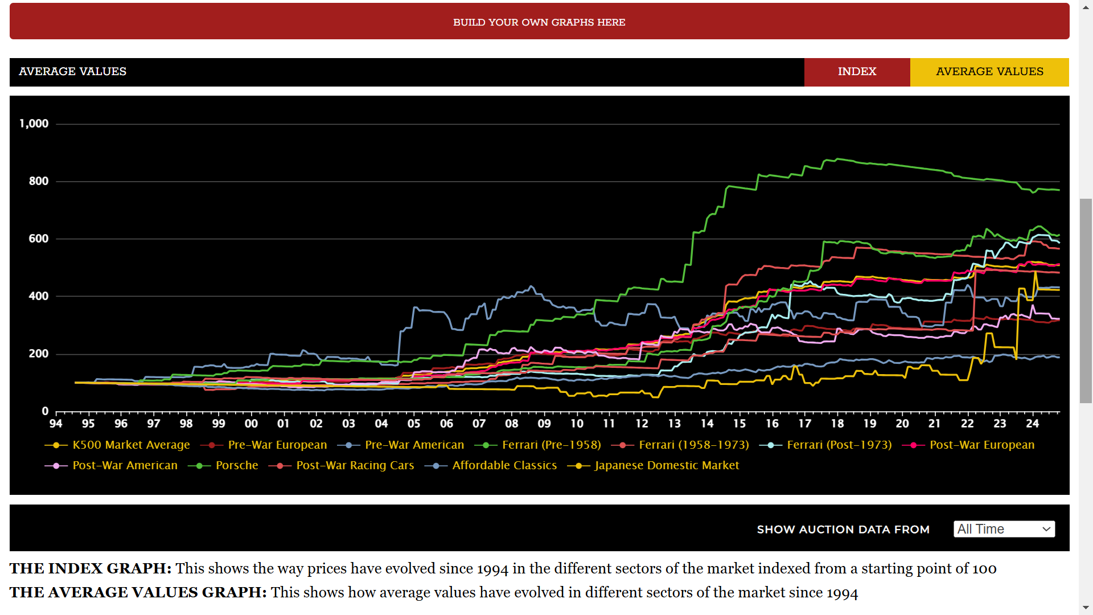Click the Ferrari Pre-1958 line peak near 2018
Screen dimensions: 1093x615
coord(837,159)
